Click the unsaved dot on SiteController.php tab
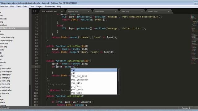Screen dimensions: 198x111 tap(62, 11)
